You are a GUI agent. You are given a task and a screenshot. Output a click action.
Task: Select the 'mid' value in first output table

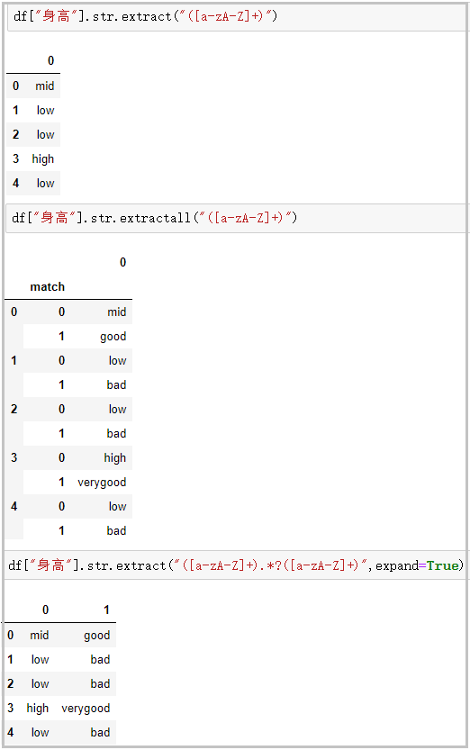(x=44, y=86)
